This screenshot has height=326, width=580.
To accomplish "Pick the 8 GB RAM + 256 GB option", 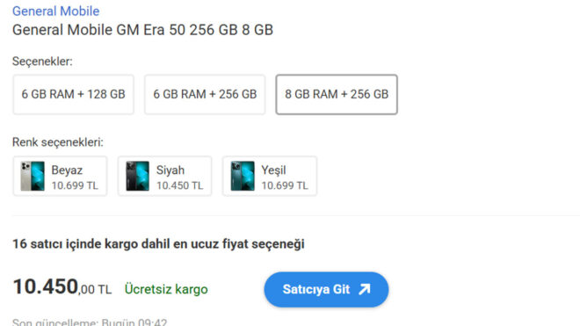I will point(337,94).
